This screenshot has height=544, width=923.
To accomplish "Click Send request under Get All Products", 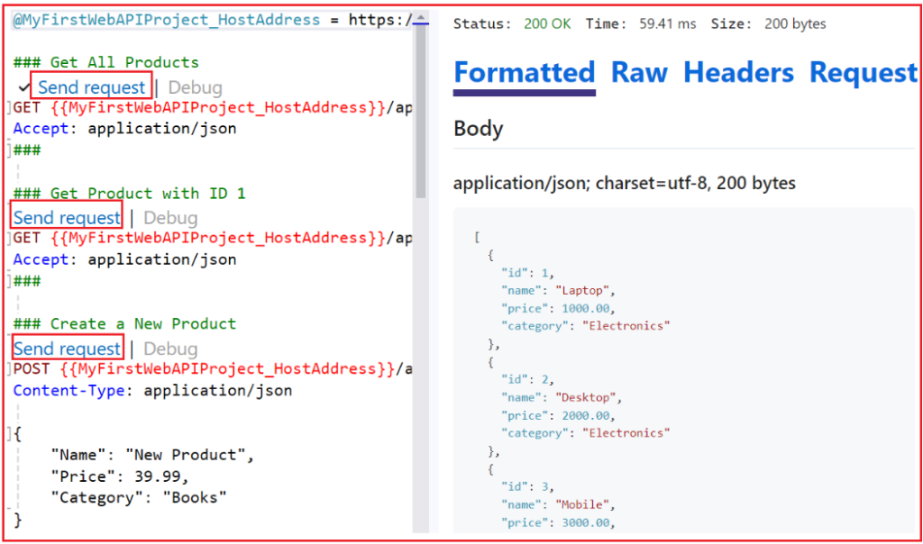I will point(90,86).
